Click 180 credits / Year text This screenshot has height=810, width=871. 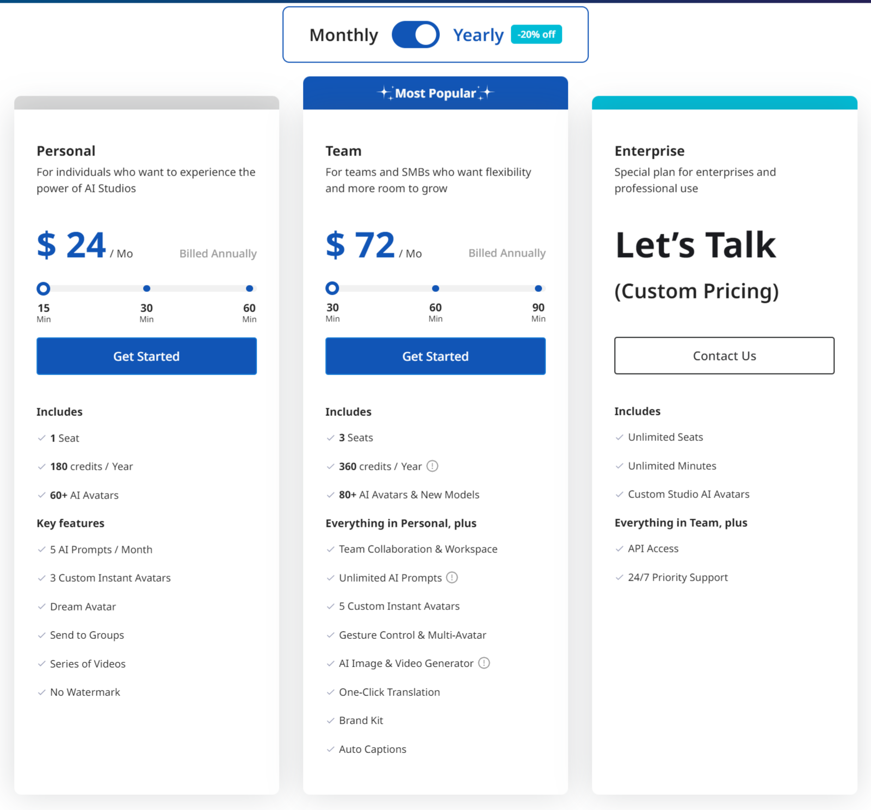[x=91, y=466]
